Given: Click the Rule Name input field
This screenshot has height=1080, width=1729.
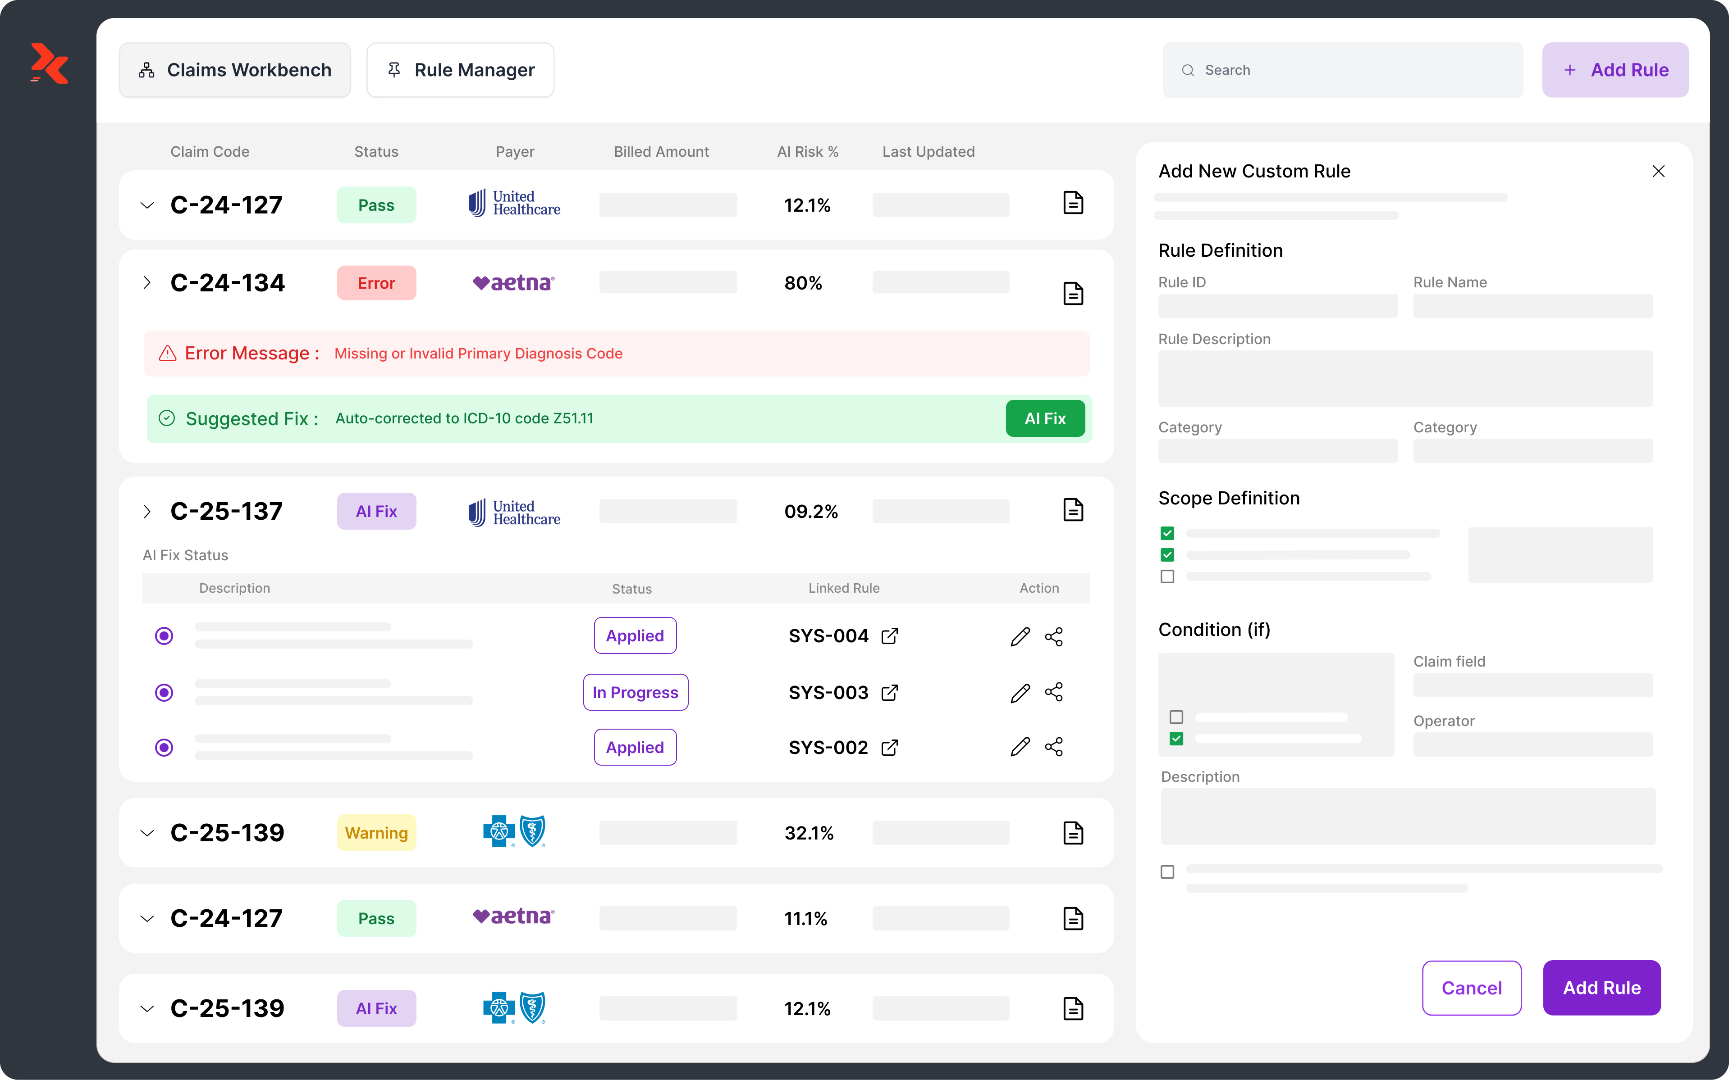Looking at the screenshot, I should point(1532,306).
